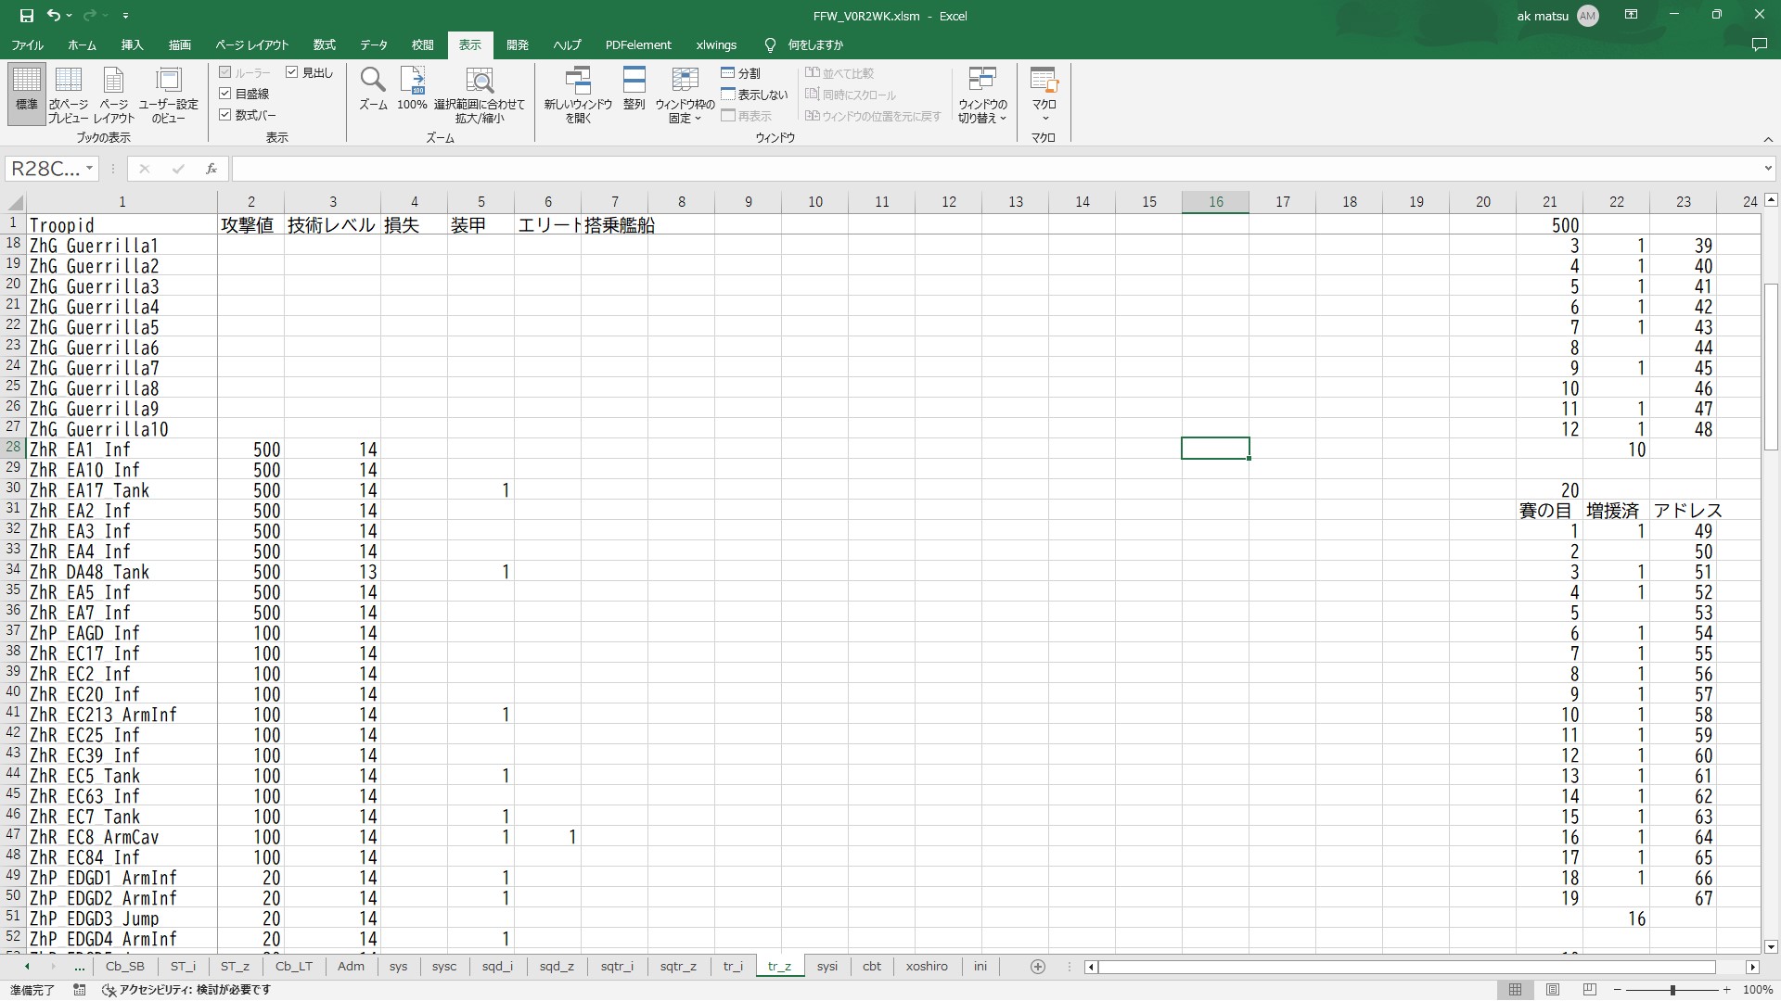Click the Page Layout (ページレイアウト) view icon
The image size is (1781, 1001).
(x=113, y=94)
